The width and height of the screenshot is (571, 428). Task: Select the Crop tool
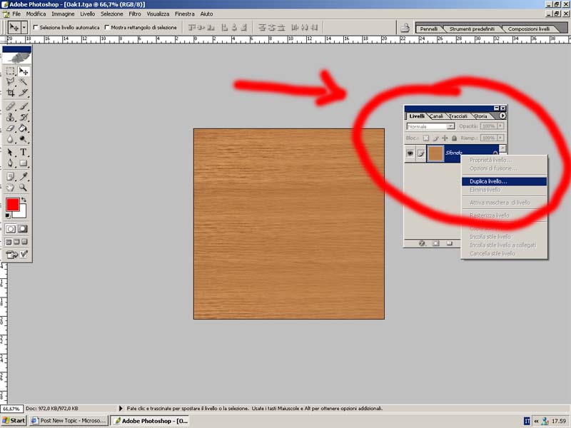11,93
